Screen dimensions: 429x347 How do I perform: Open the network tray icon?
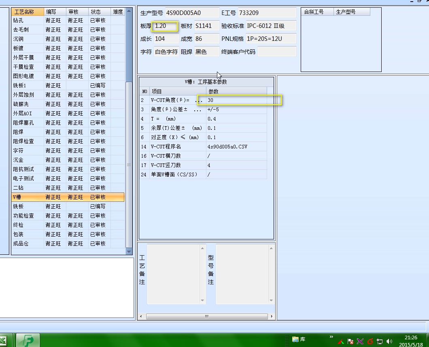click(x=380, y=341)
